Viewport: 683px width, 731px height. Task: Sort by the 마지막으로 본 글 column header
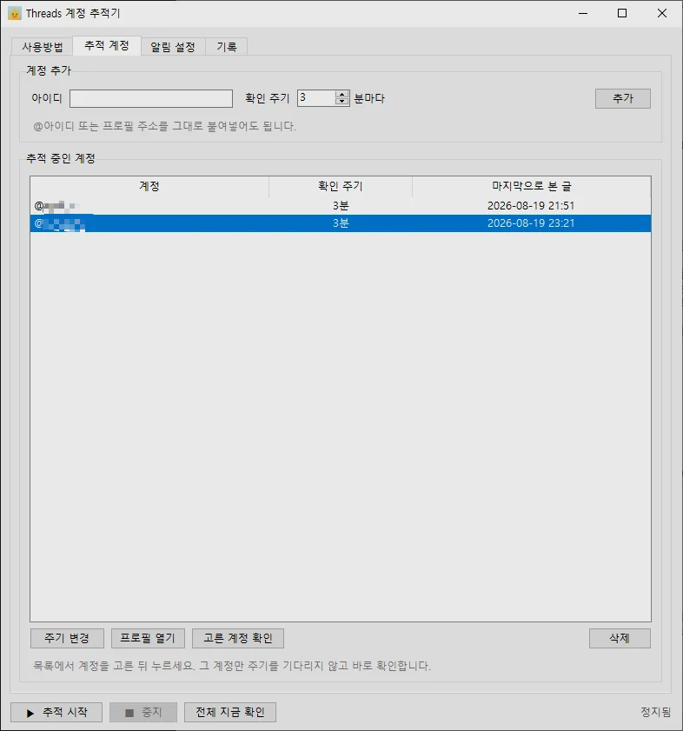point(532,187)
